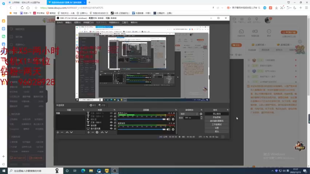Open 视图(V) menu in OBS

point(77,22)
